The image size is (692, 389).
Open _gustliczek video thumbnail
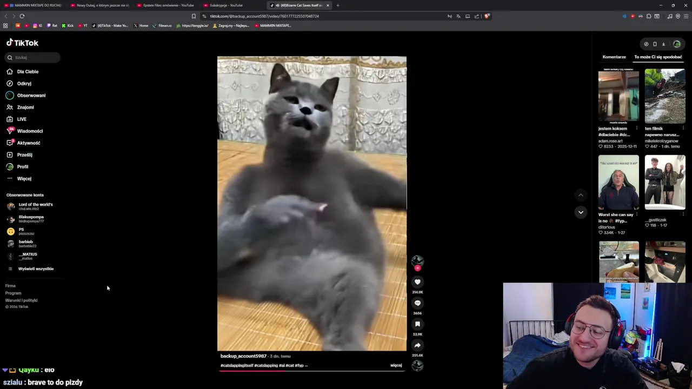[665, 183]
